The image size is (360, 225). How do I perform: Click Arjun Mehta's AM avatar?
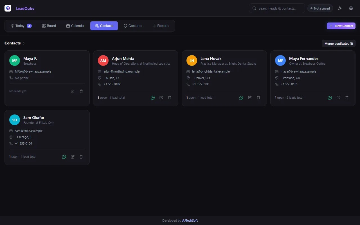103,60
